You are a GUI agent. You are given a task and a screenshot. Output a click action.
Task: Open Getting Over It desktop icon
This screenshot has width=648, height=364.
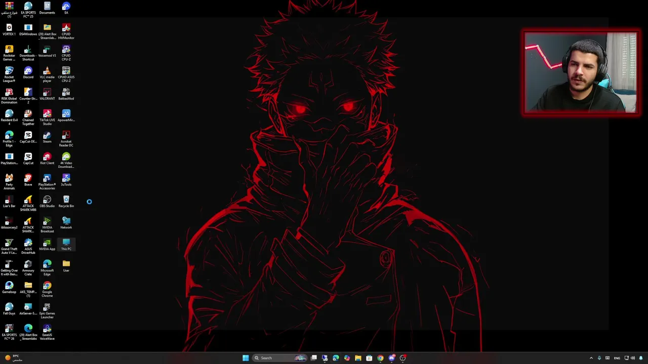pos(9,268)
